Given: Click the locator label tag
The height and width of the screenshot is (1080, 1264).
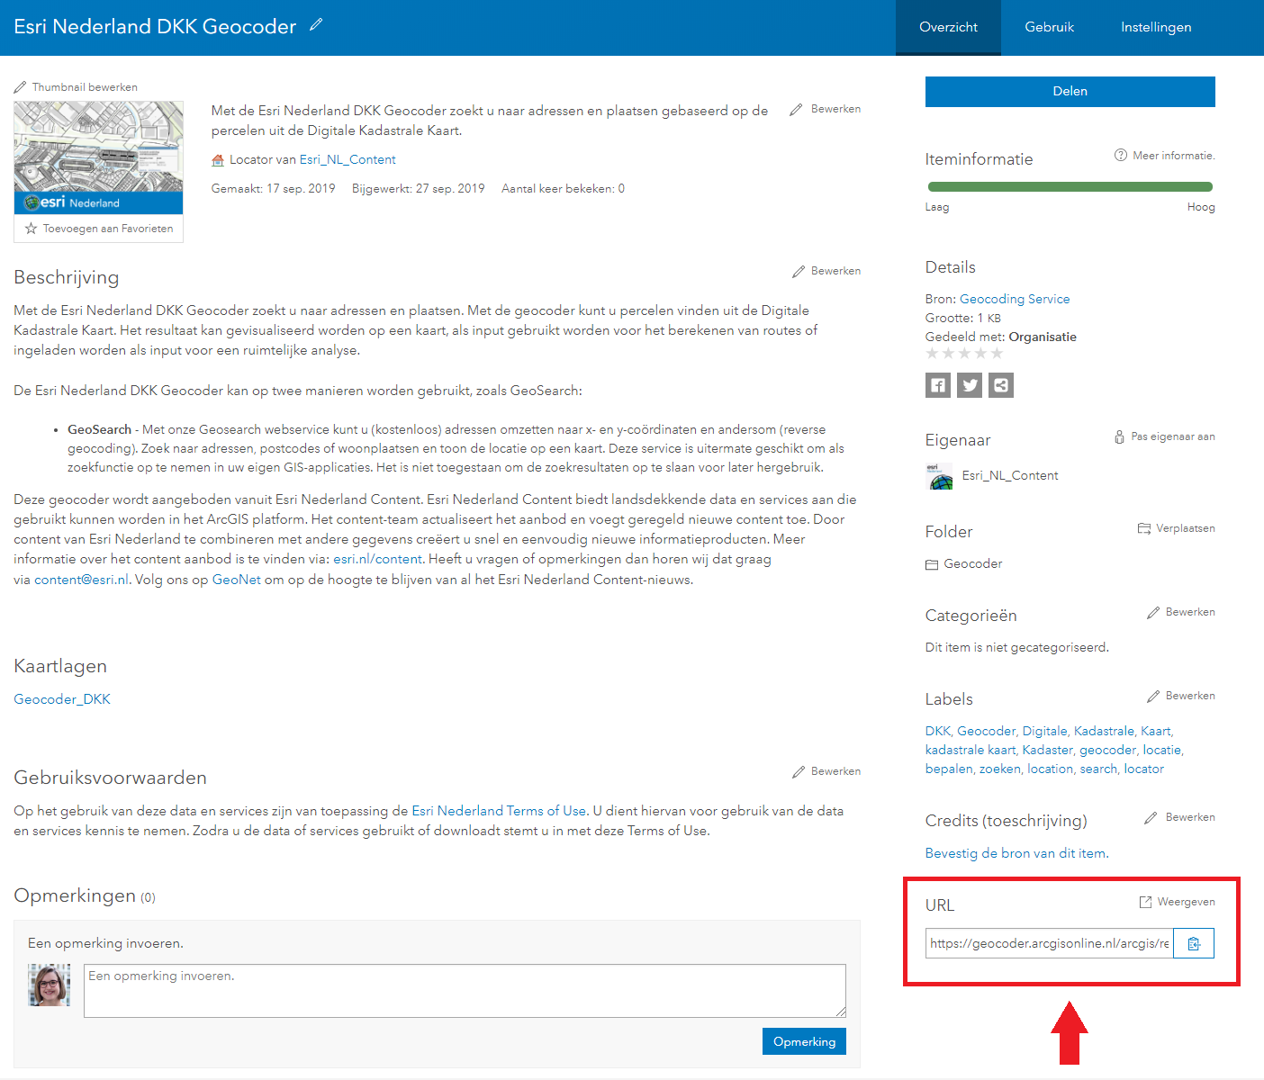Looking at the screenshot, I should (x=1143, y=769).
